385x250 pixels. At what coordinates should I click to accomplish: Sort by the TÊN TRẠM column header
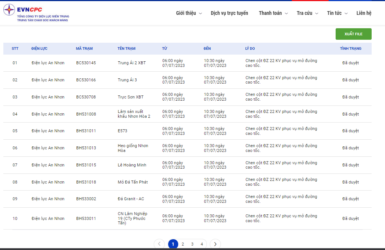pyautogui.click(x=127, y=49)
